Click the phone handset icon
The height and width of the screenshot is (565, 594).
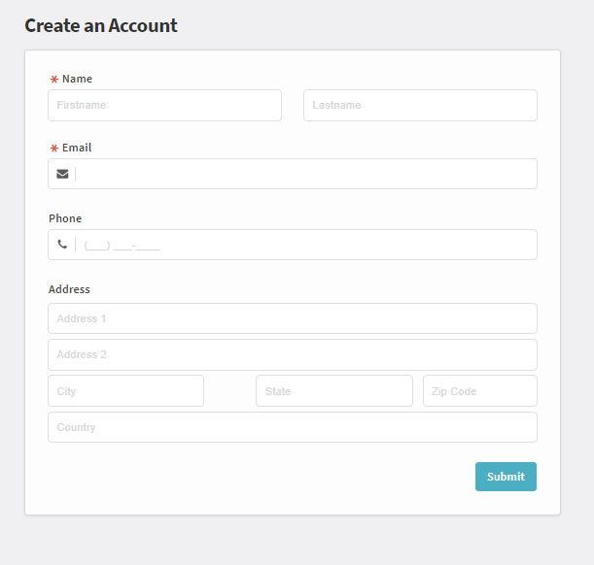pos(62,245)
